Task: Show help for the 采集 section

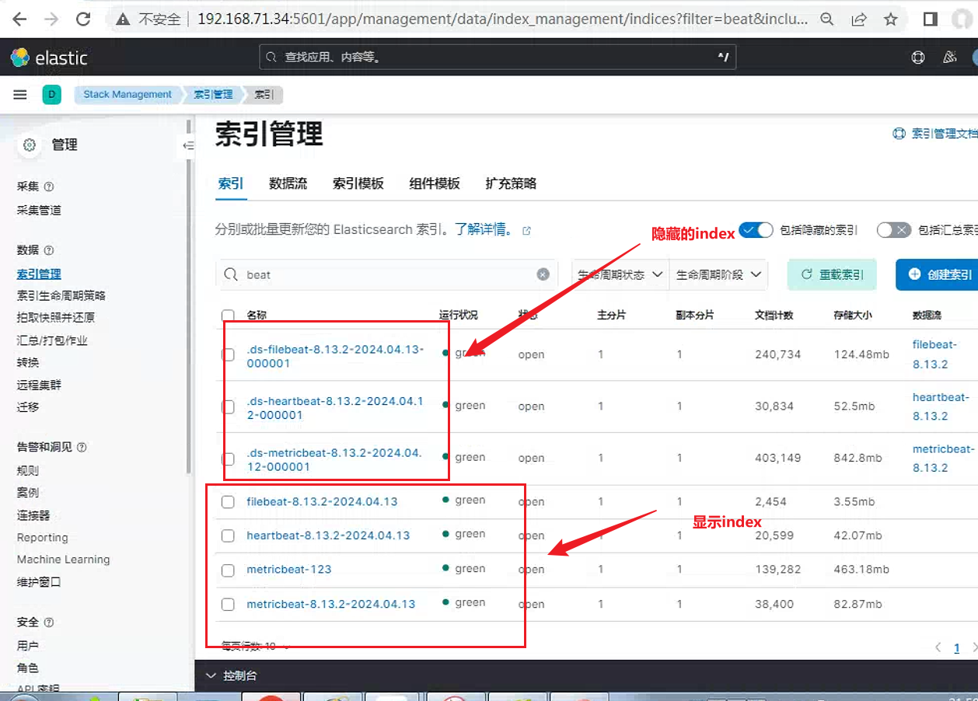Action: (x=49, y=187)
